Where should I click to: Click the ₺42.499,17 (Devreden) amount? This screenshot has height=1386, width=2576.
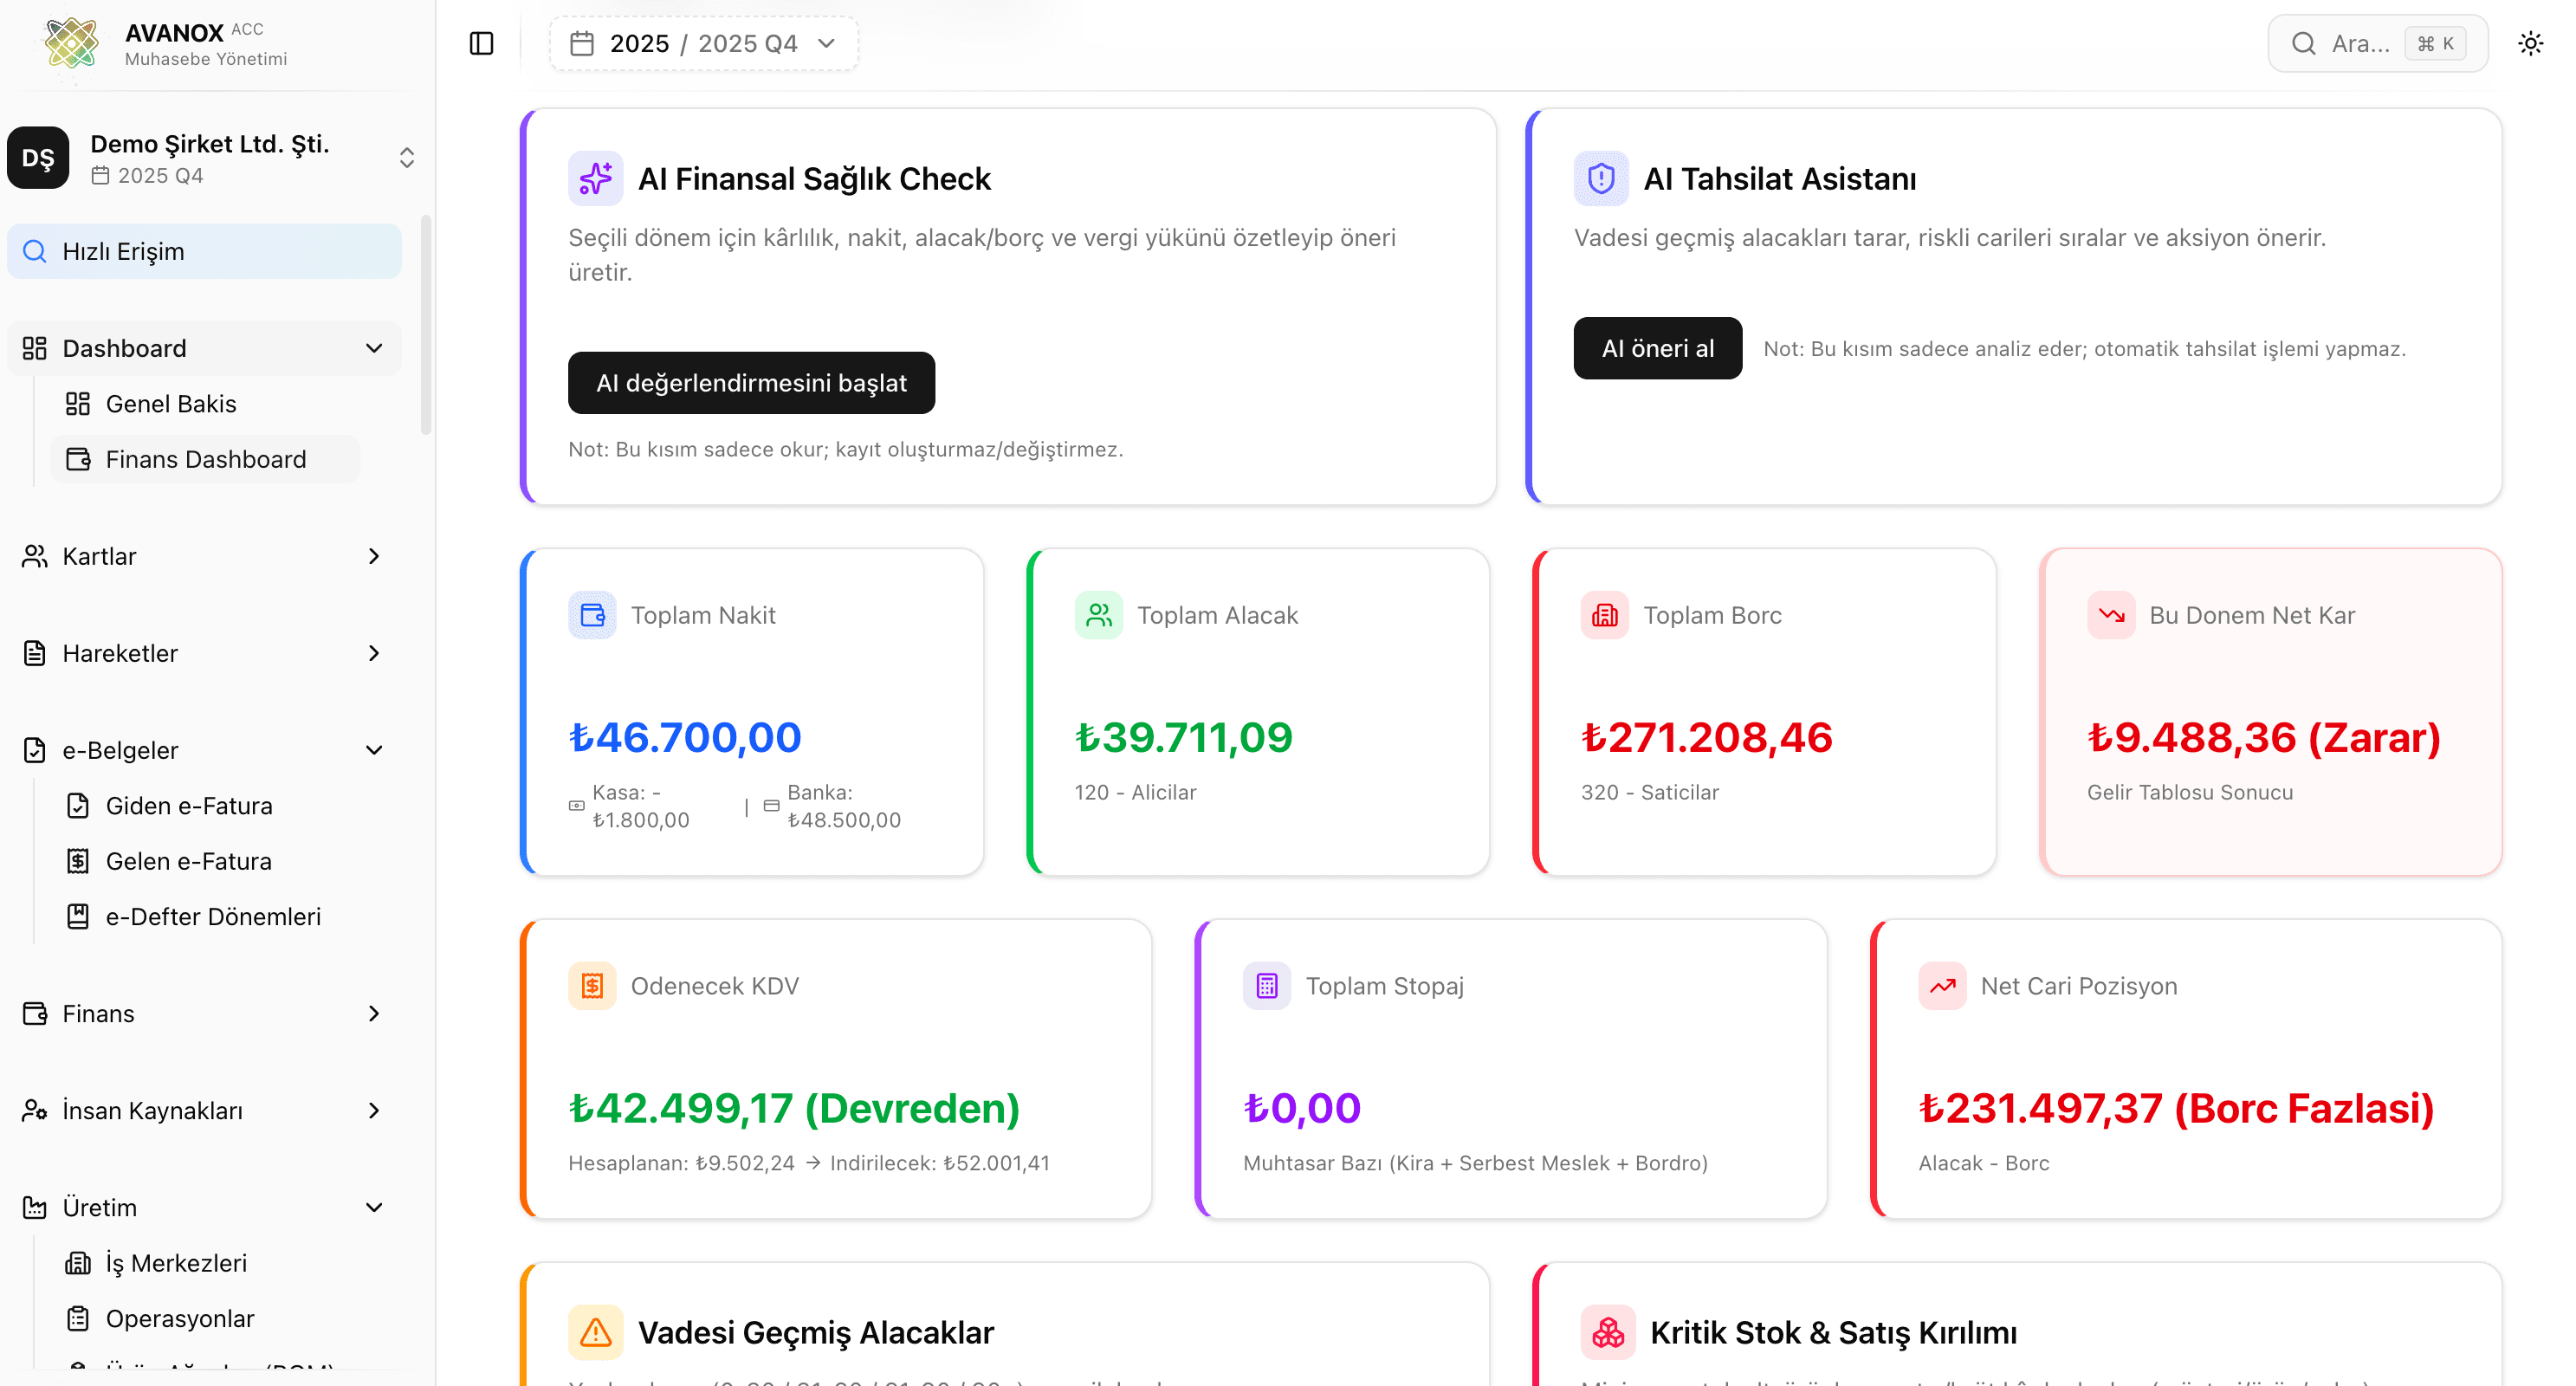(794, 1109)
